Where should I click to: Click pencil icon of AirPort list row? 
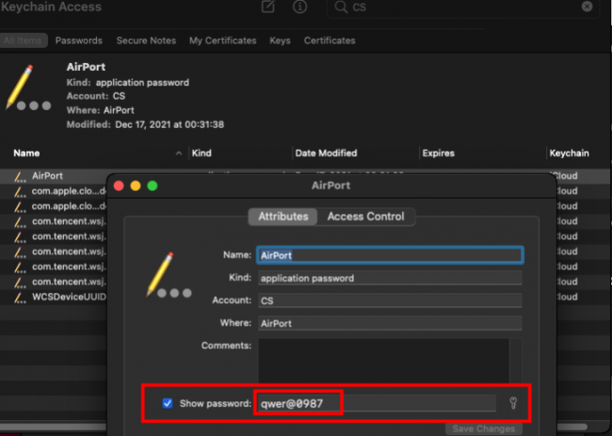(20, 176)
